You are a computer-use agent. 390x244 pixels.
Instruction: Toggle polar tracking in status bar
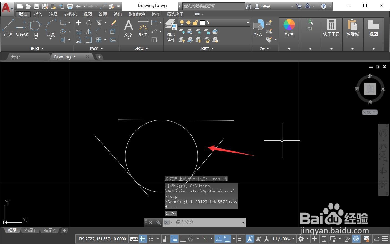click(x=191, y=238)
